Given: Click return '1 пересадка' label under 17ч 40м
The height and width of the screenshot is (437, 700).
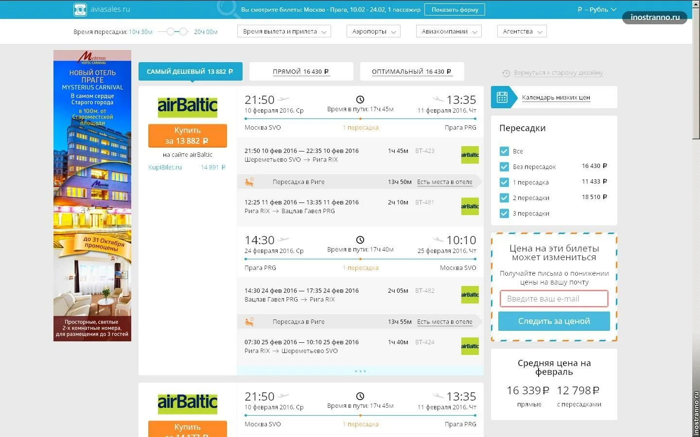Looking at the screenshot, I should pos(360,268).
